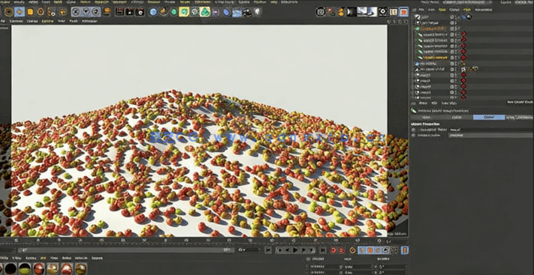The image size is (534, 275).
Task: Click the orange figure icon in right toolbar group
Action: [x=341, y=12]
